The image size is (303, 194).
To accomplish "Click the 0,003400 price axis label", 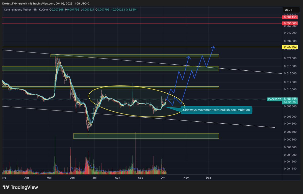I will pos(290,132).
